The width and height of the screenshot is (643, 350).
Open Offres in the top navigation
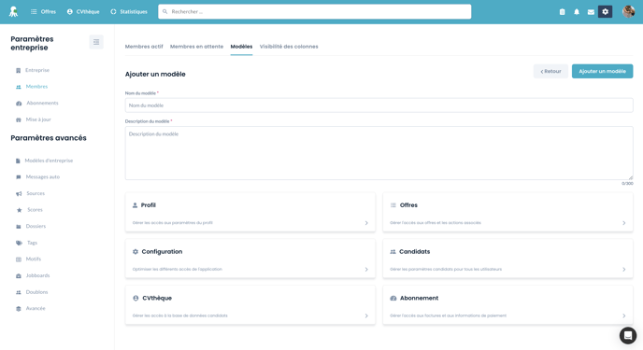[x=43, y=11]
